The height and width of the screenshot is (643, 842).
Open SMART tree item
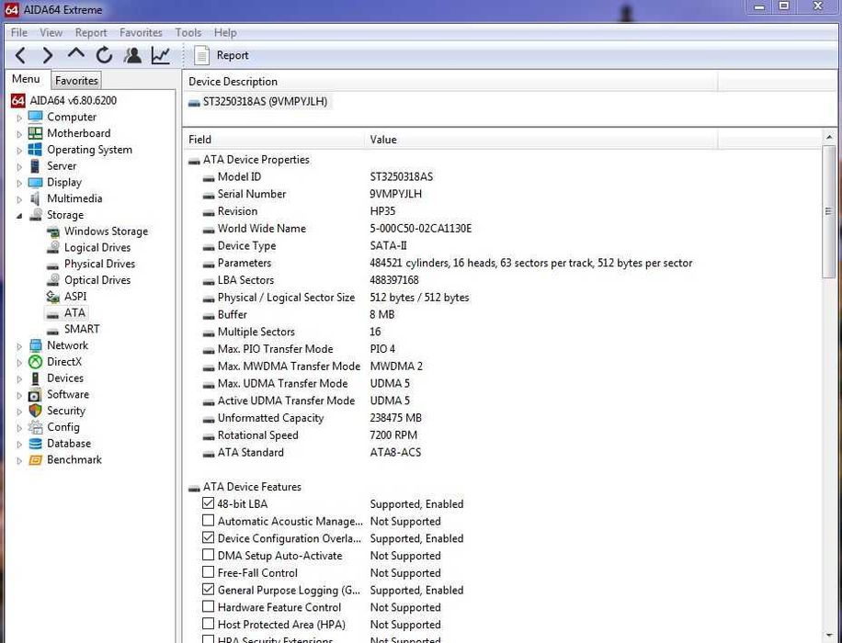point(82,329)
